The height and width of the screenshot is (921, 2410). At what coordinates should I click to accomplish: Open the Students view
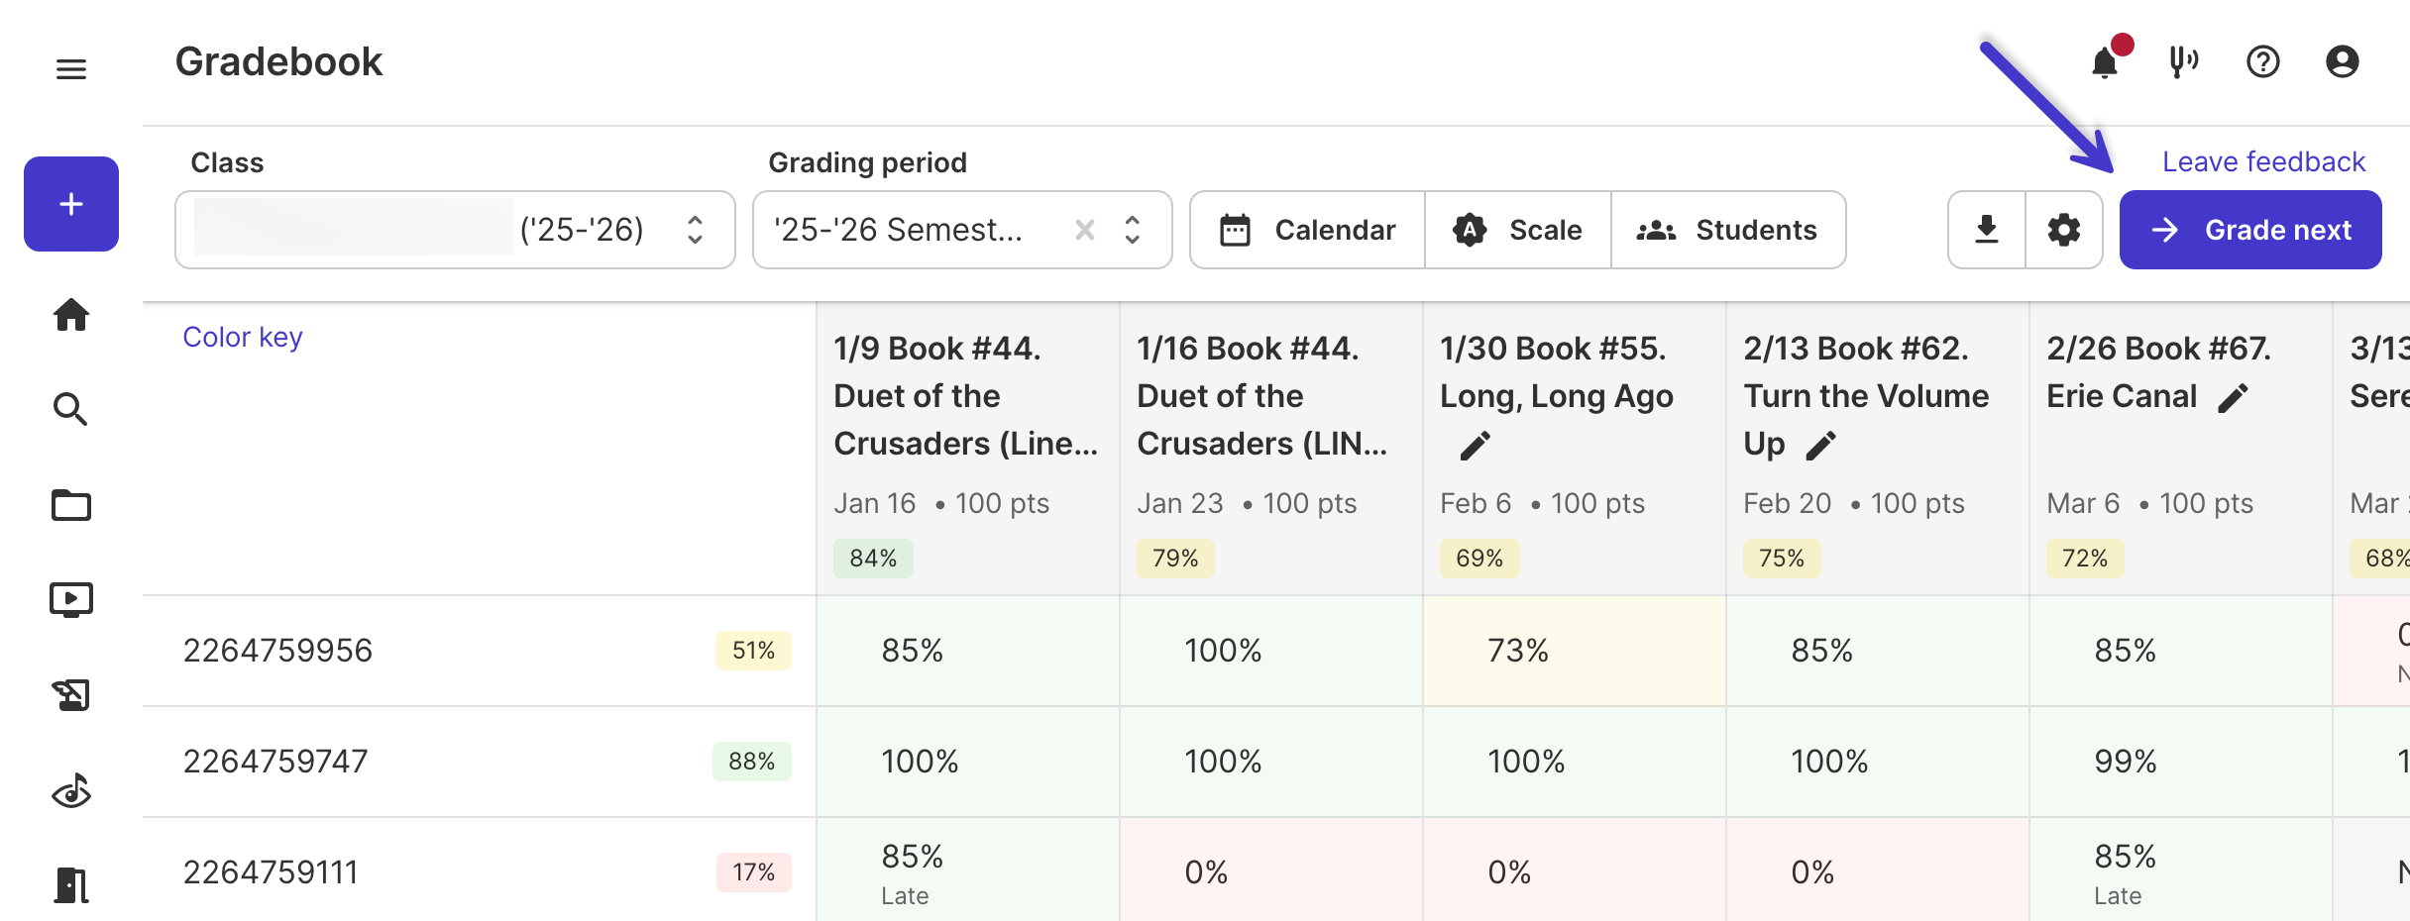(x=1728, y=230)
